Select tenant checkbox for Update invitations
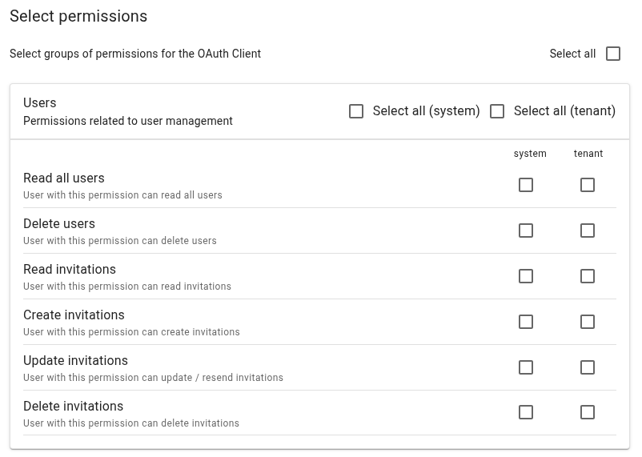The width and height of the screenshot is (642, 457). pyautogui.click(x=588, y=367)
